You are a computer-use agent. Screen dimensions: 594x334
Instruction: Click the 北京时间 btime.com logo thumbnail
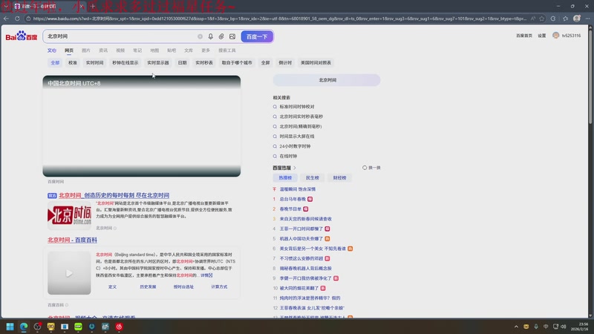coord(69,215)
